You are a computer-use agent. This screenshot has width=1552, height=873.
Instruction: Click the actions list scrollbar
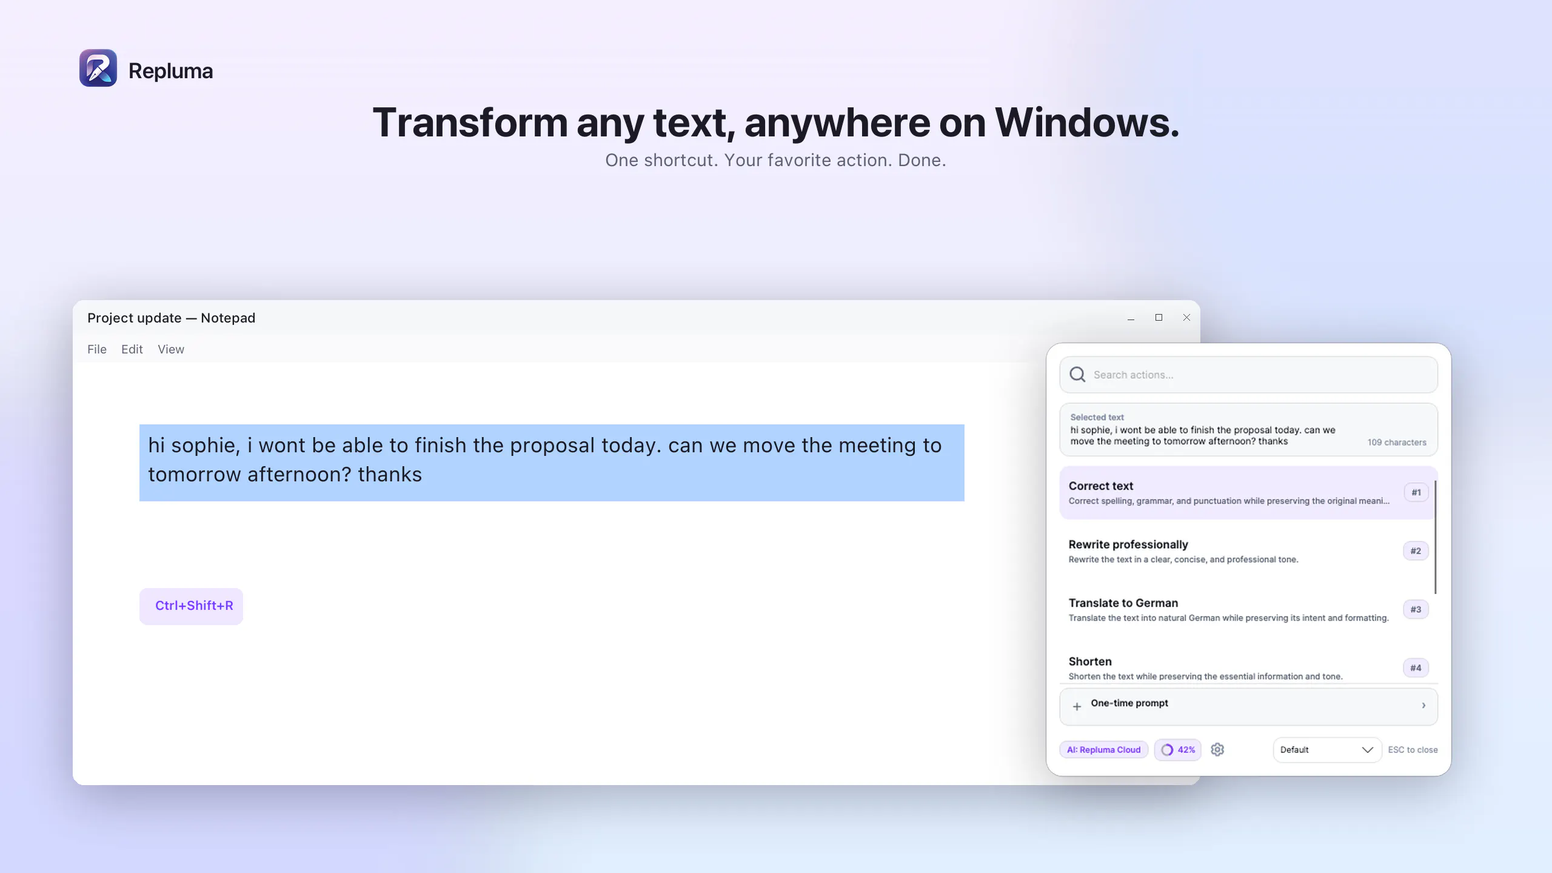(x=1435, y=537)
